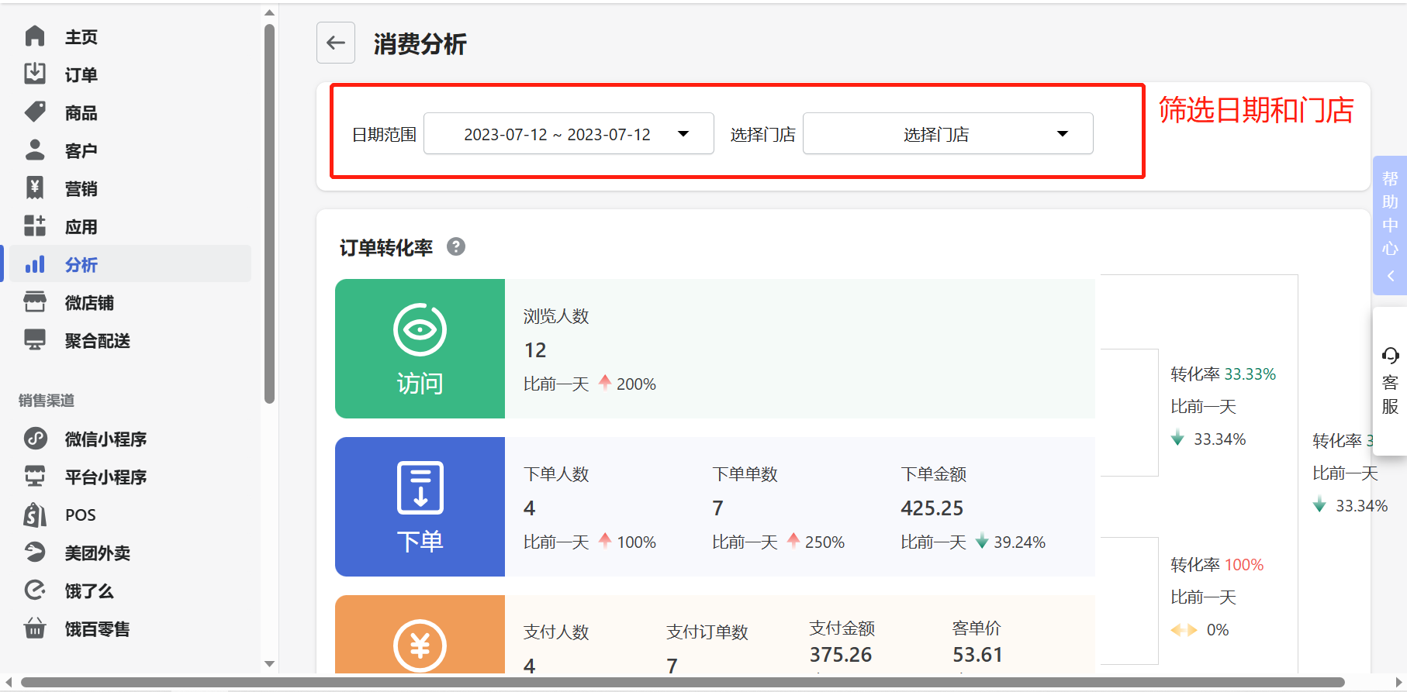Click the help question mark beside 订单转化率
The height and width of the screenshot is (692, 1407).
pyautogui.click(x=456, y=246)
